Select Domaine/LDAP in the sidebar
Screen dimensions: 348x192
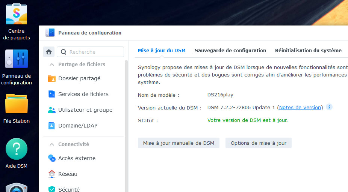(x=77, y=126)
